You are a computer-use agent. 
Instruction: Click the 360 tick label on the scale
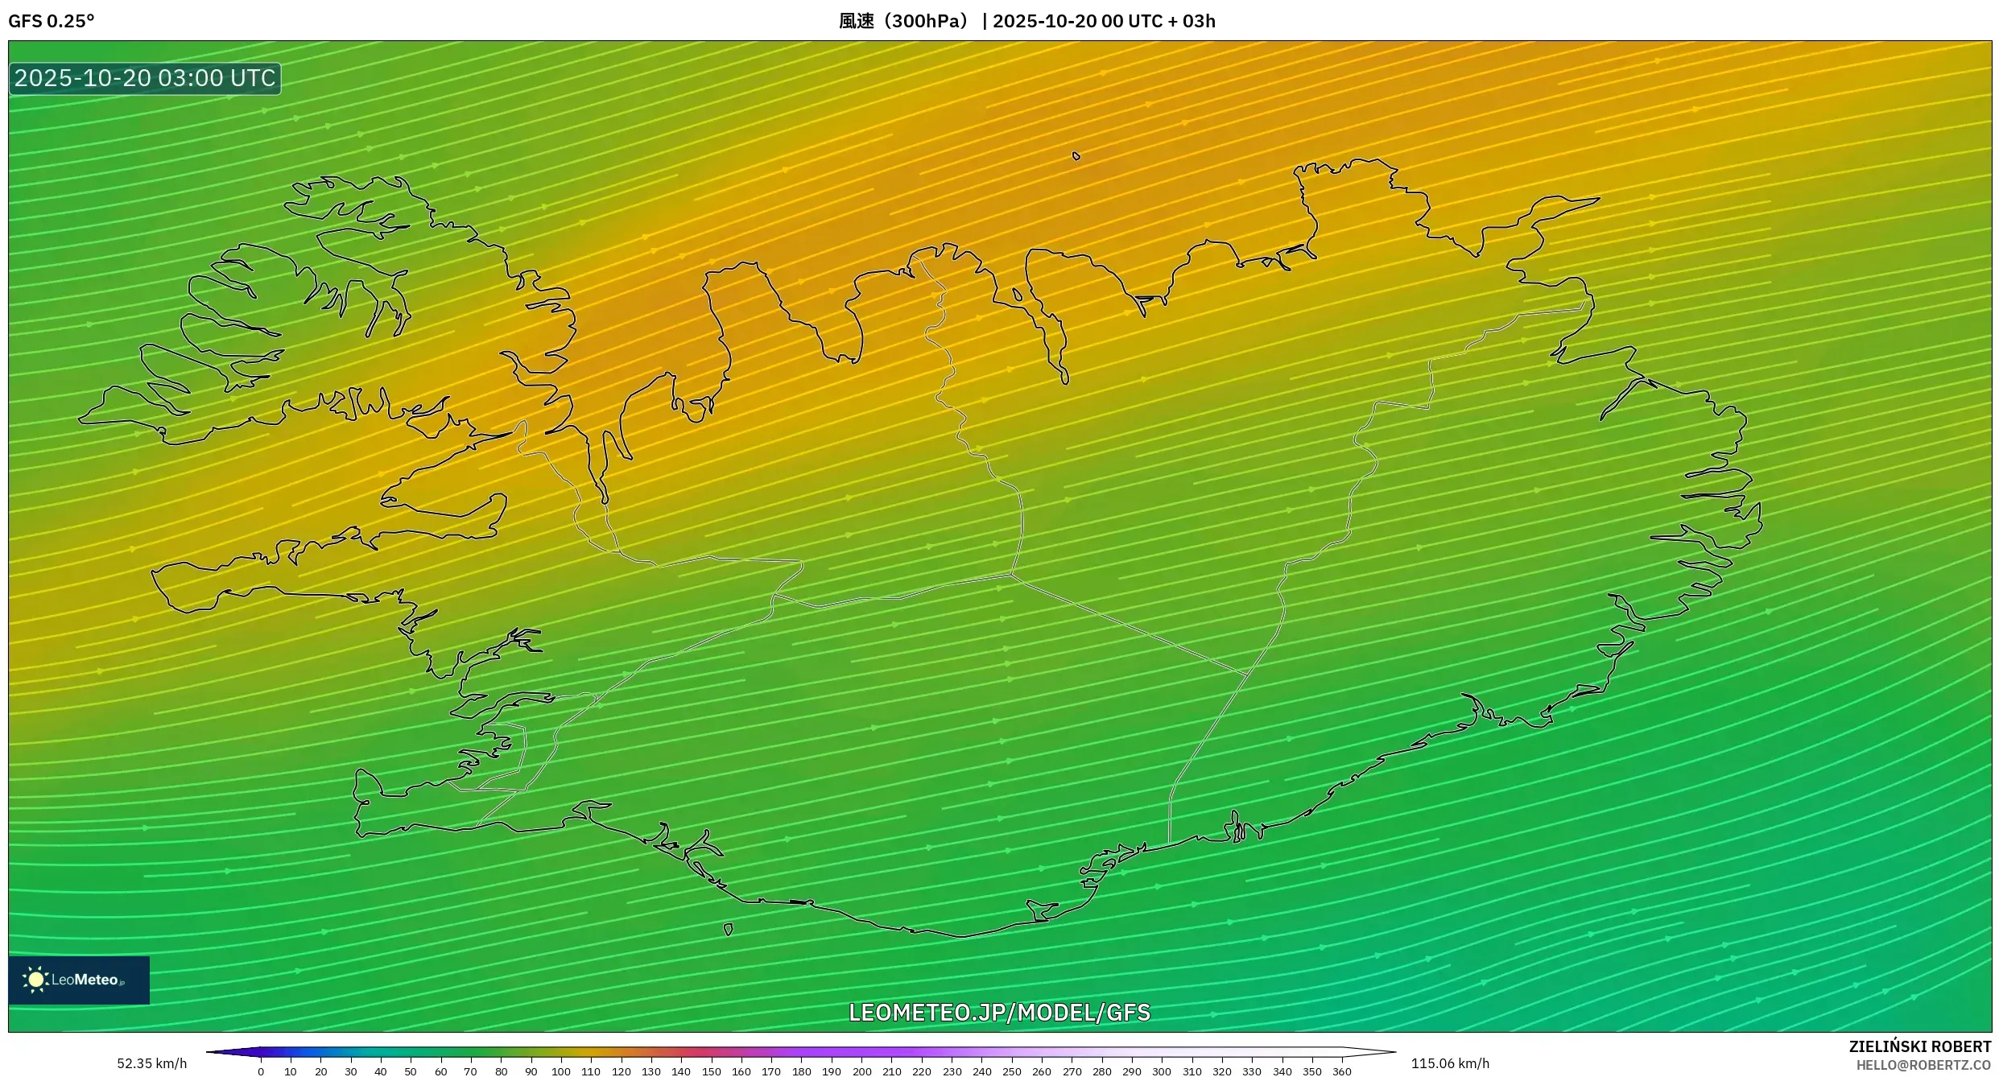click(x=1341, y=1071)
